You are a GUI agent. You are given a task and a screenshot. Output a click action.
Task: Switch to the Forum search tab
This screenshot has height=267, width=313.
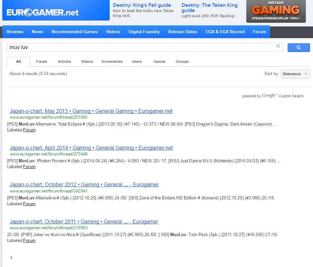[x=41, y=61]
